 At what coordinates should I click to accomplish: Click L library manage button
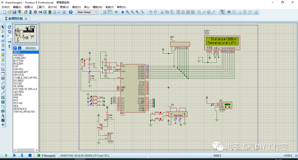tap(20, 48)
